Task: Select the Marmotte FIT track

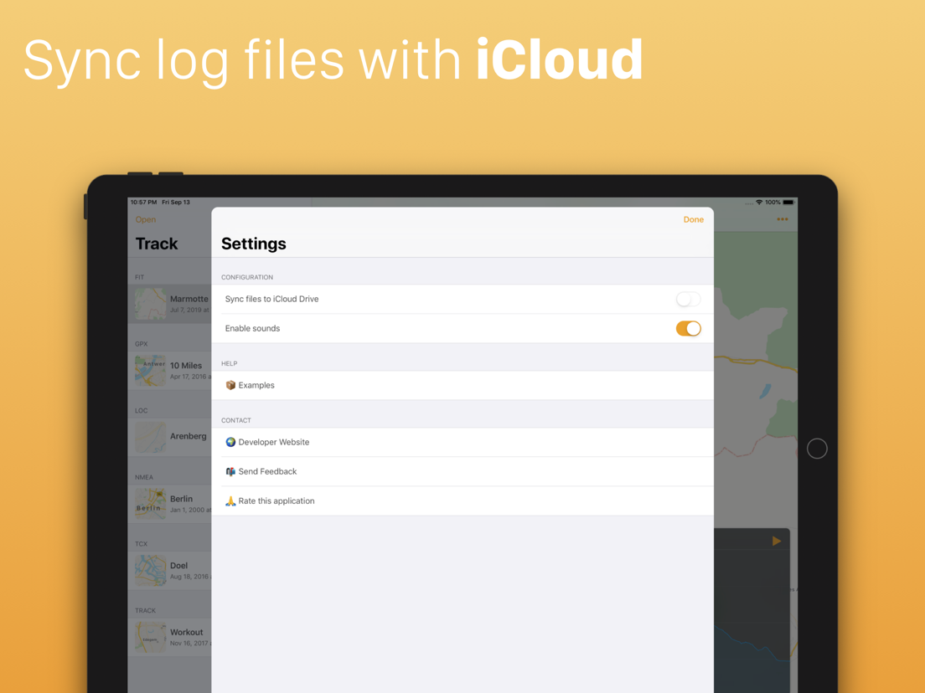Action: 170,304
